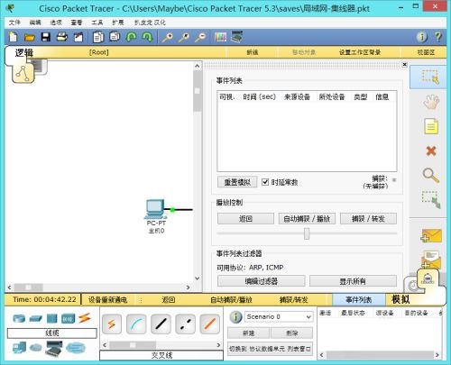Redo the action with the second green arrow
Screen dimensions: 451x365
tap(147, 37)
